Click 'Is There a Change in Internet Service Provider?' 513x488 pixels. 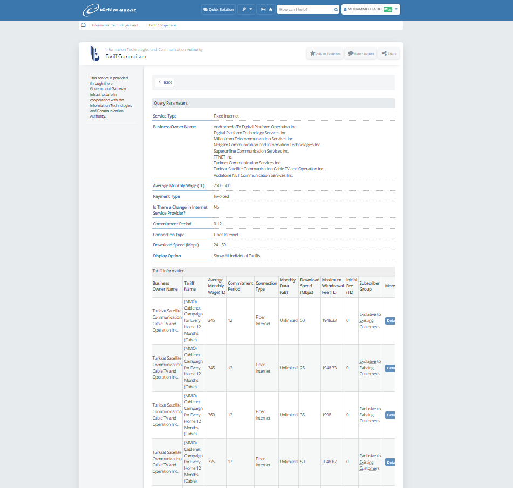pyautogui.click(x=180, y=210)
